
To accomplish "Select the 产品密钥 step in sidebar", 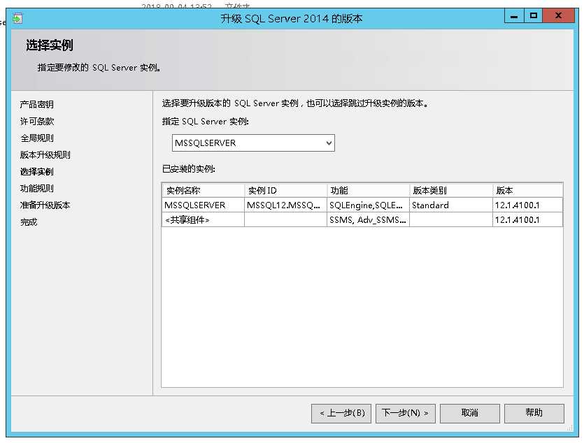I will click(x=36, y=105).
